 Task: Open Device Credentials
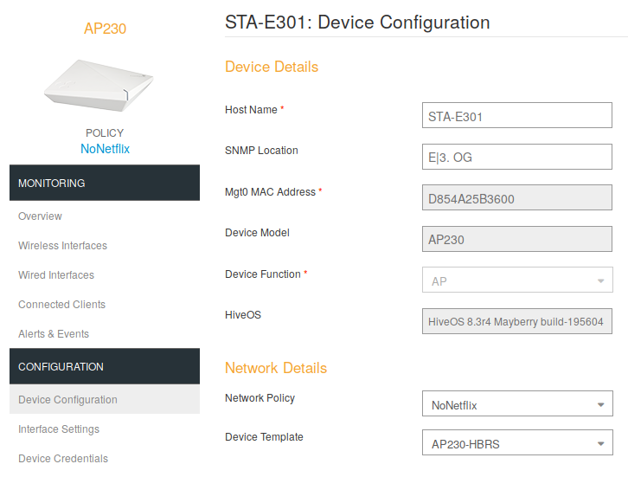tap(63, 459)
